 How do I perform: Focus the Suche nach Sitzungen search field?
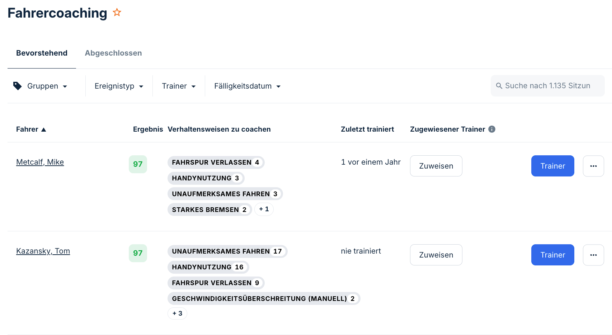click(x=547, y=86)
